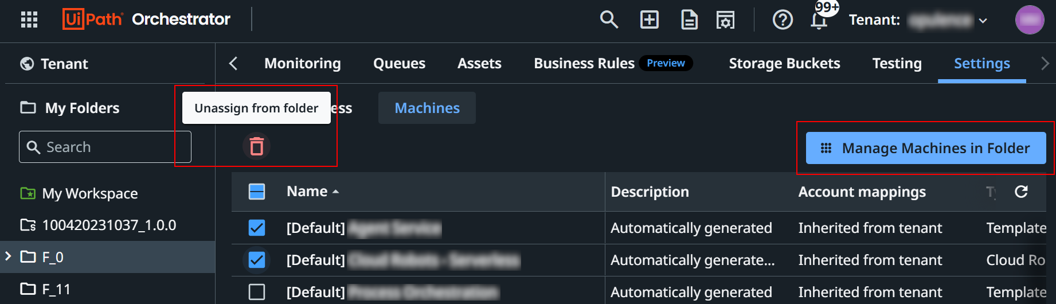Check the third [Default] machine row
The width and height of the screenshot is (1056, 304).
pos(257,292)
